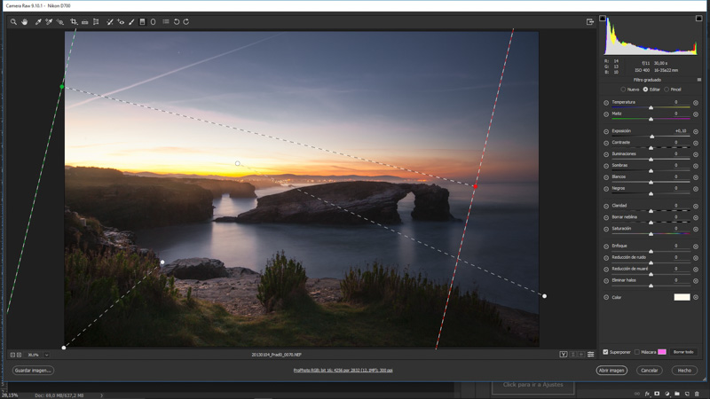Change the pink mask overlay color swatch

661,352
